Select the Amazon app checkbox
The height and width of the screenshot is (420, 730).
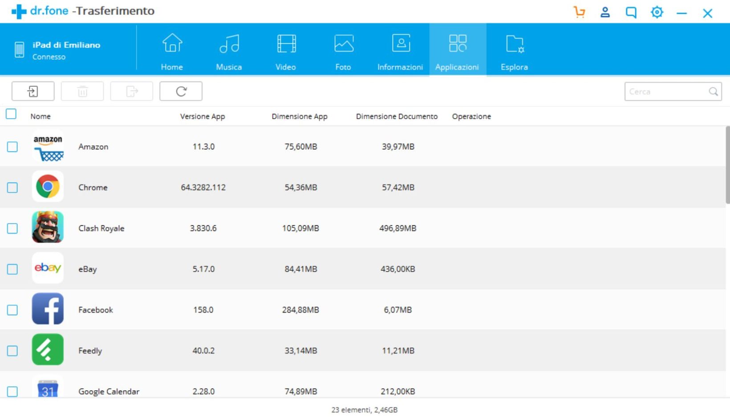[12, 147]
